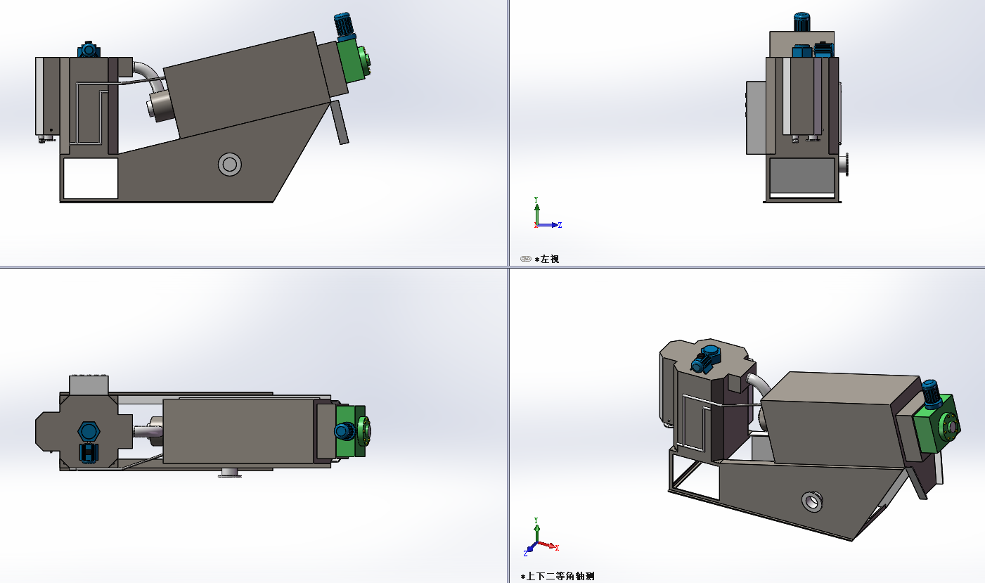
Task: Click the *上下二等角轴测 view label
Action: [558, 576]
